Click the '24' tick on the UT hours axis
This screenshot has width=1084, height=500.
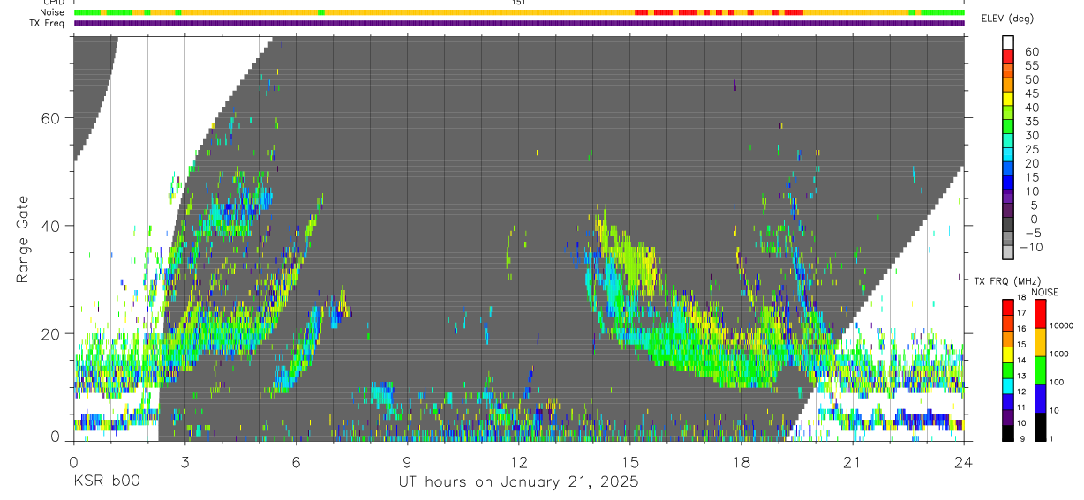coord(964,461)
